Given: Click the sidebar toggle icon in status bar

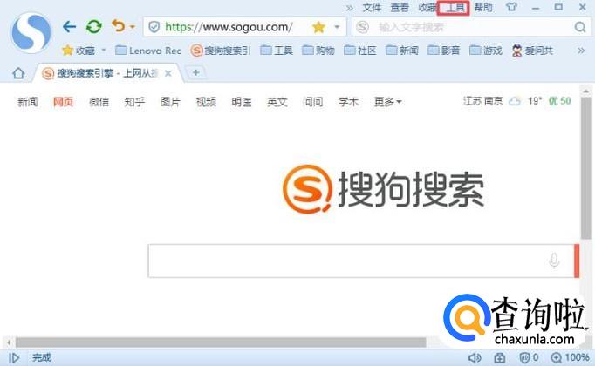Looking at the screenshot, I should pyautogui.click(x=14, y=357).
